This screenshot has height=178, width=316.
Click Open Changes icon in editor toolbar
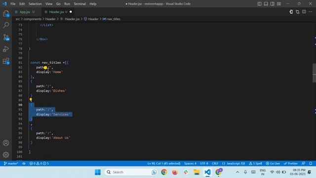point(291,12)
